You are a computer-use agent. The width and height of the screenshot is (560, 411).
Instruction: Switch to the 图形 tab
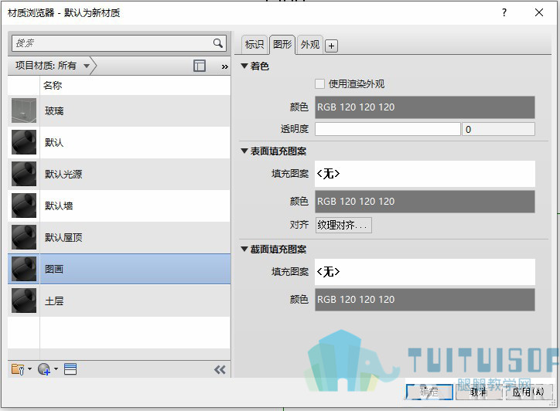click(x=282, y=45)
